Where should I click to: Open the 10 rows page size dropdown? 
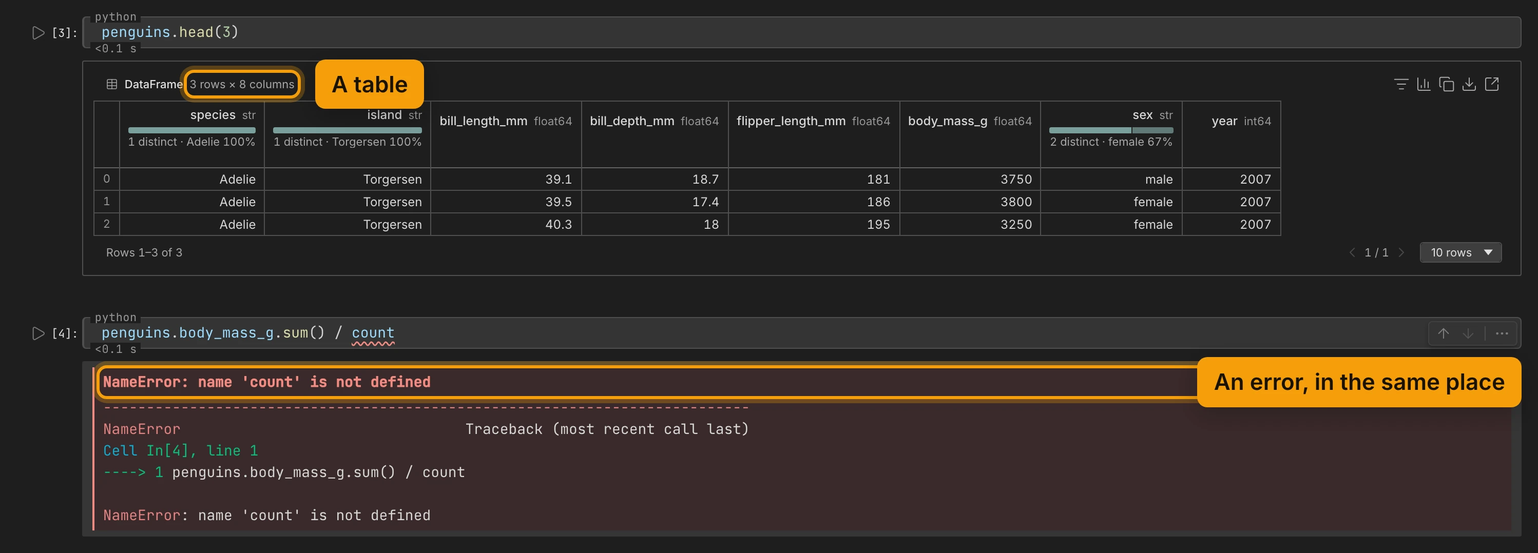click(x=1460, y=252)
